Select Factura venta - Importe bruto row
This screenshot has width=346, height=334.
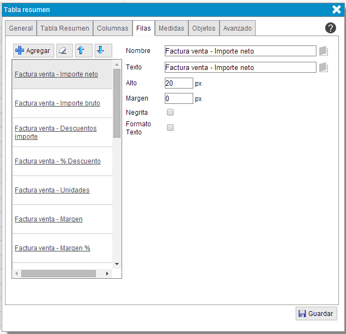(x=57, y=103)
